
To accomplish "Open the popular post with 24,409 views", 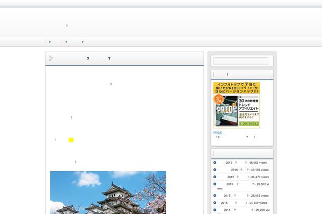I will [243, 203].
